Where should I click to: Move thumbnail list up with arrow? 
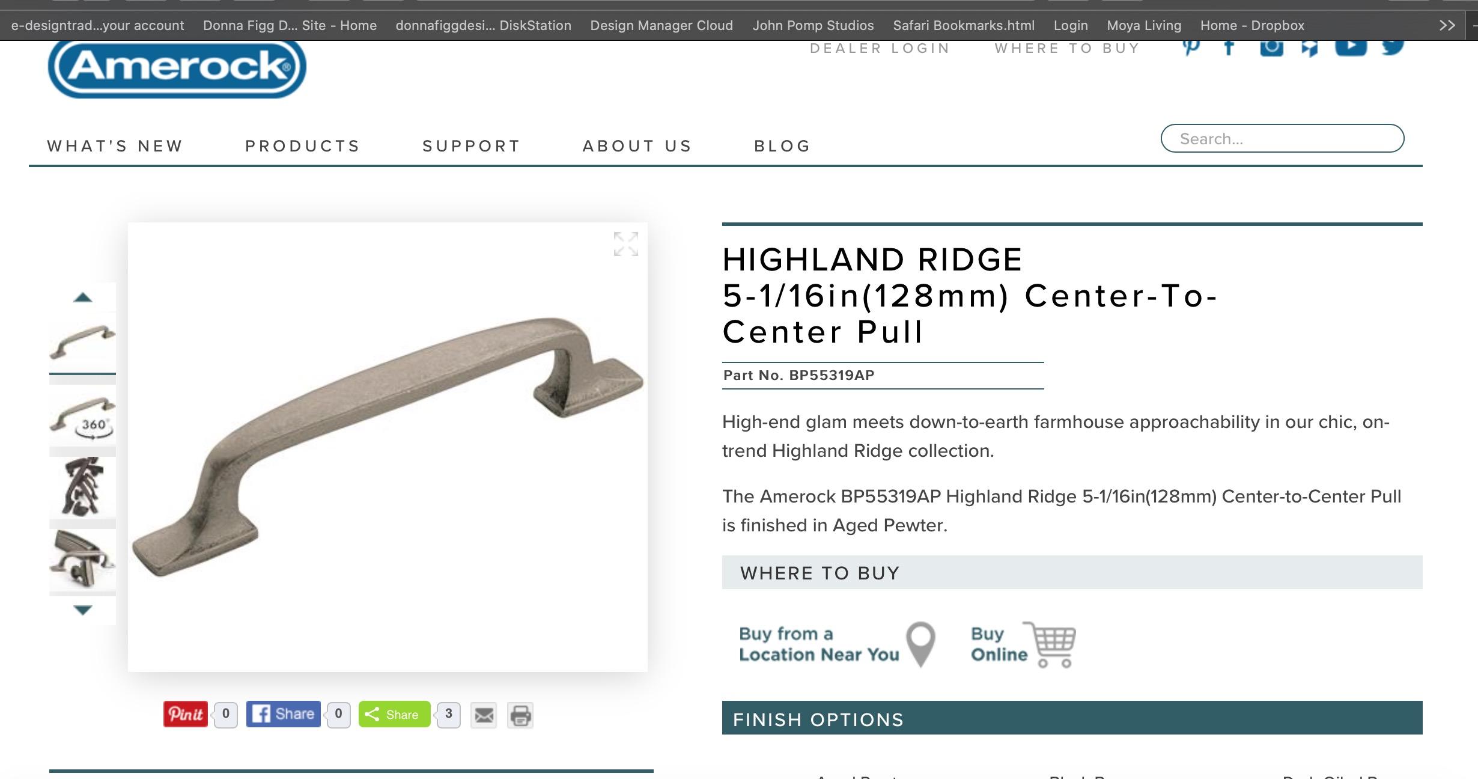(82, 298)
